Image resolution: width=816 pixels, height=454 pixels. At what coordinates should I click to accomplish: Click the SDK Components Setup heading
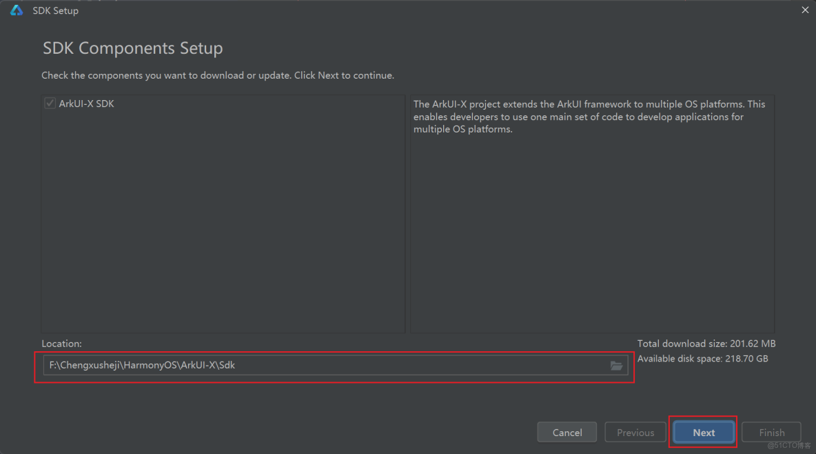pyautogui.click(x=133, y=49)
